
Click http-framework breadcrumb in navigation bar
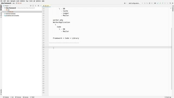click(6, 3)
